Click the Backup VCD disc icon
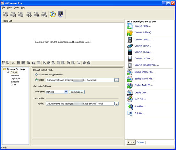 click(x=130, y=79)
